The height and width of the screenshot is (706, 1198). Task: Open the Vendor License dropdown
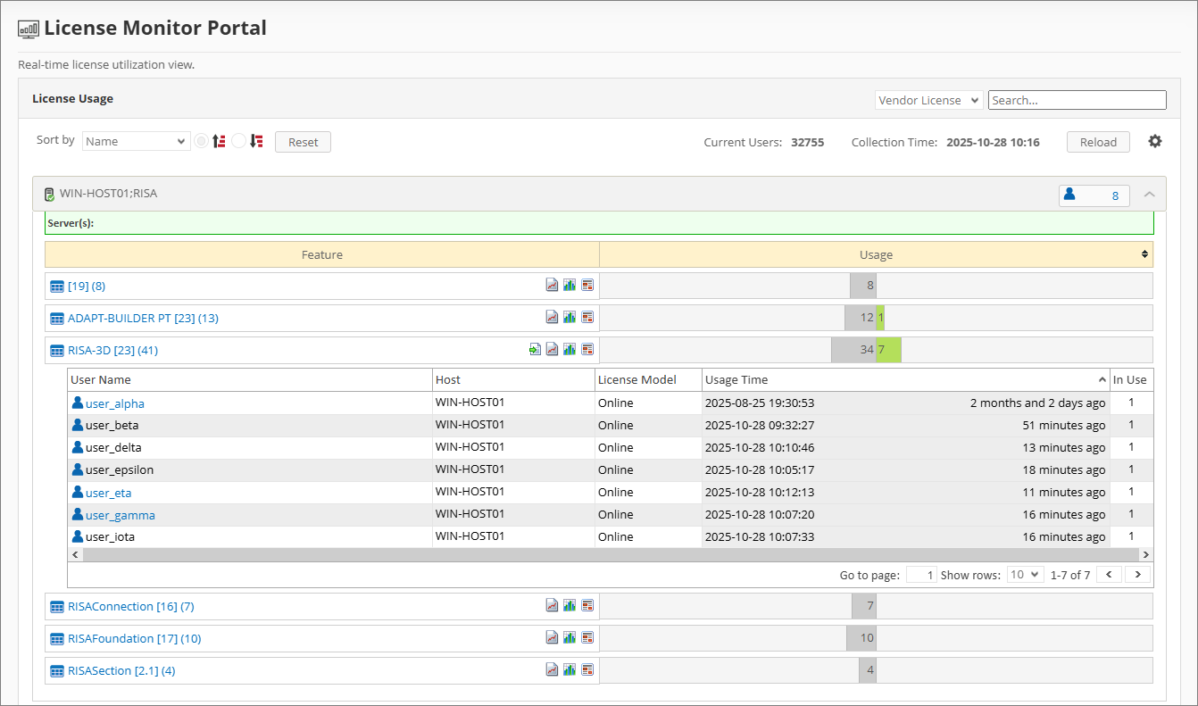click(928, 99)
